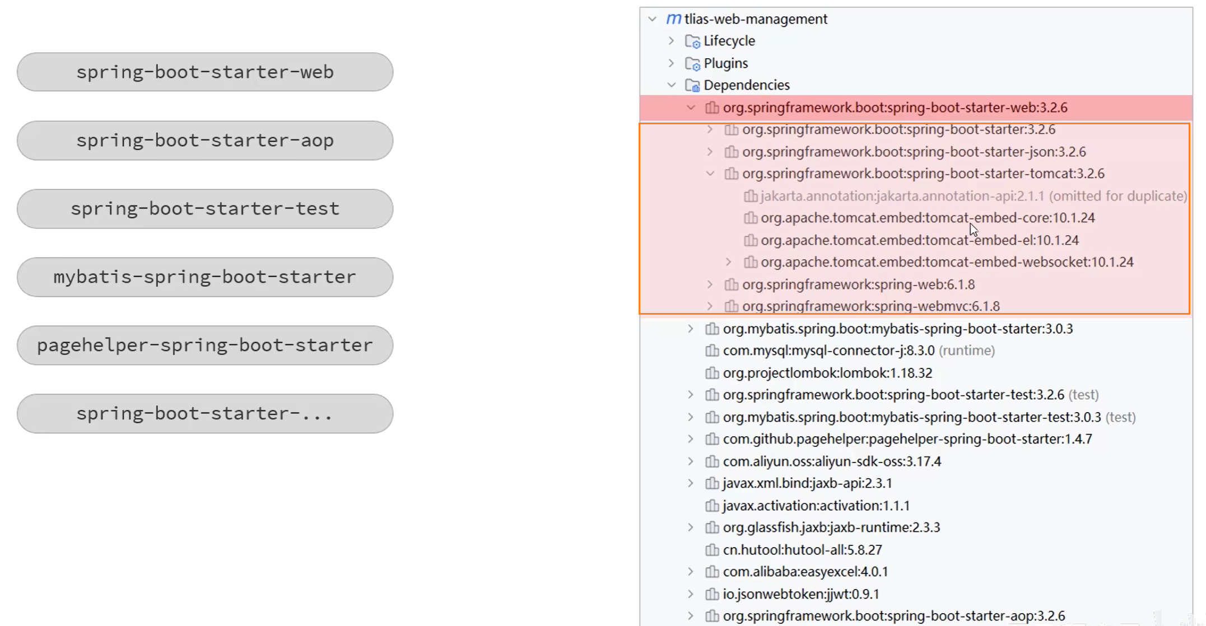Click library icon of jaxb-runtime:2.3.3
Image resolution: width=1206 pixels, height=626 pixels.
[712, 527]
